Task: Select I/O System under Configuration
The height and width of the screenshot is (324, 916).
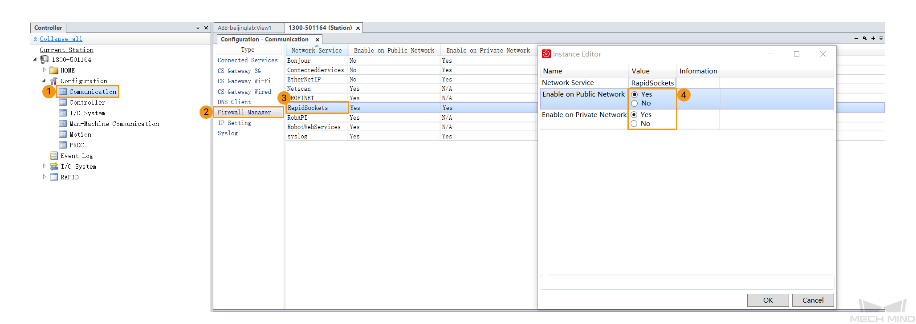Action: click(87, 113)
